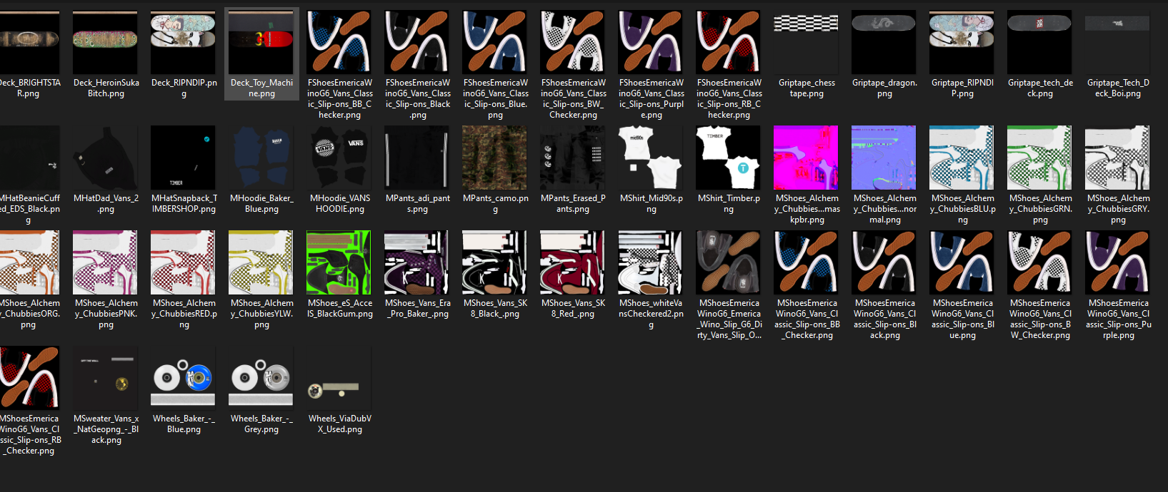
Task: Select MPants_Erased_Pants.png thumbnail
Action: 573,158
